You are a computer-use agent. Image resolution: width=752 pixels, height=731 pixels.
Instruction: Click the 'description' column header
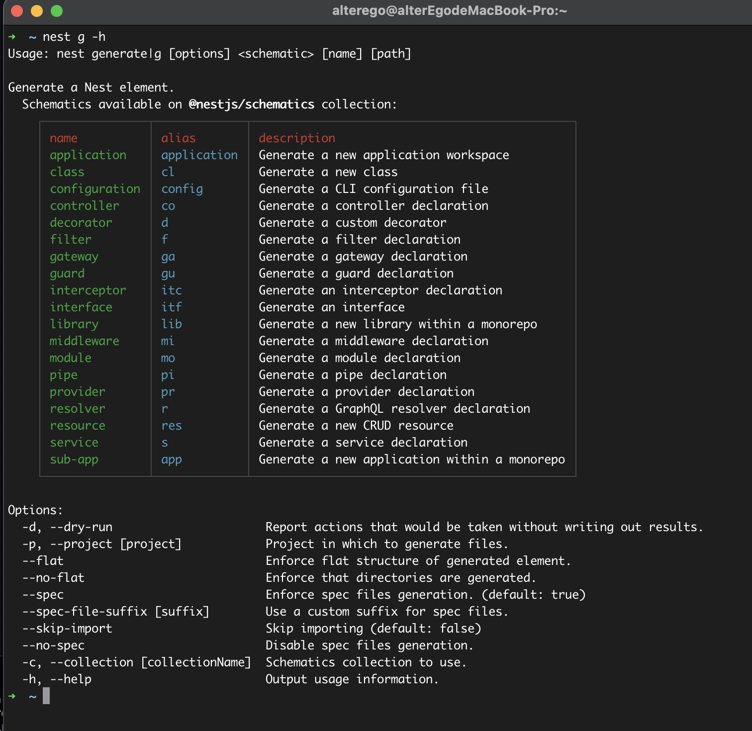tap(297, 138)
